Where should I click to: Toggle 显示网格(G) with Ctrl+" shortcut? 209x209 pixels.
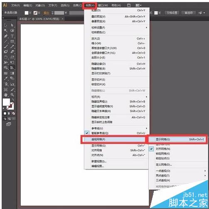[x=117, y=146]
